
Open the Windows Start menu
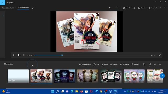[52, 91]
